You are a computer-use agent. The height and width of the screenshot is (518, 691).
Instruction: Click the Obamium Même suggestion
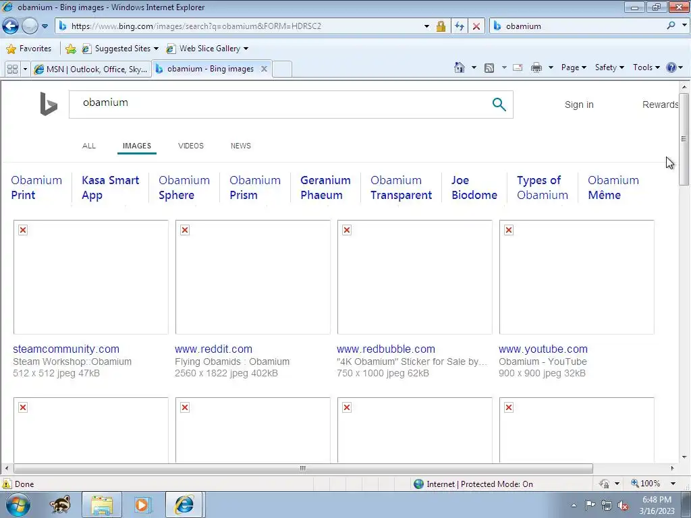613,188
